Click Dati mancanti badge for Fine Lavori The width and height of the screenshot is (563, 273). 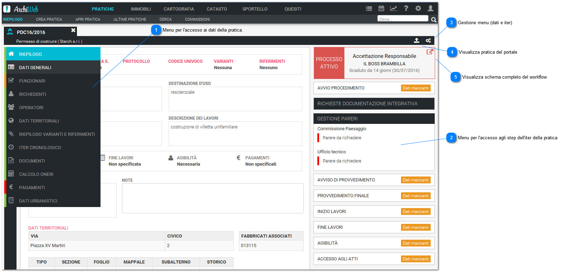(x=415, y=227)
